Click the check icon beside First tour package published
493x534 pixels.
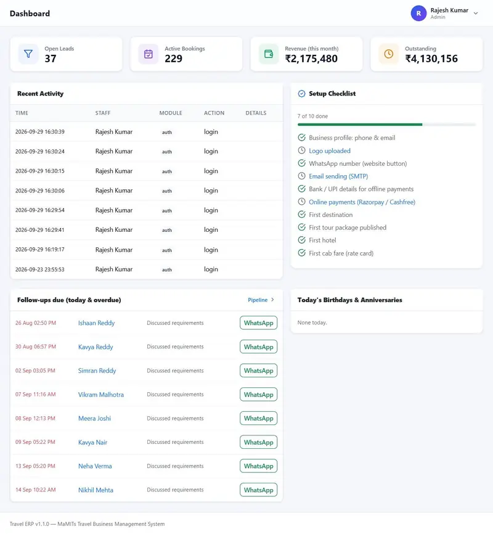point(302,227)
